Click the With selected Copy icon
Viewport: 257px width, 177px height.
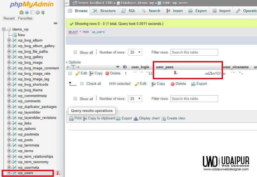(154, 84)
